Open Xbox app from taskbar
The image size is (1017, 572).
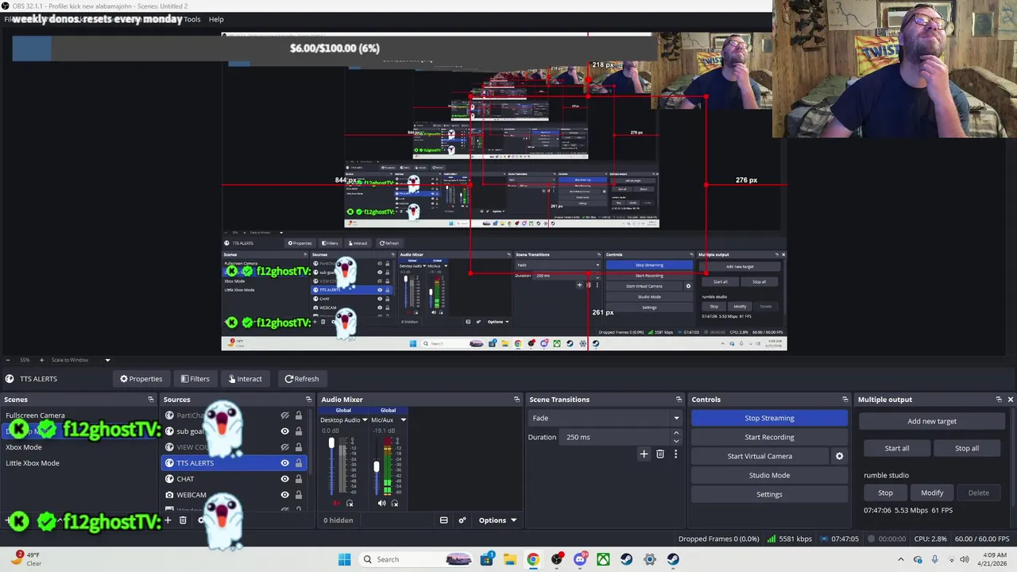coord(603,559)
